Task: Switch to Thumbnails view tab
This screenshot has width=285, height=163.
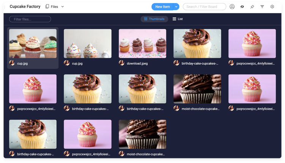Action: pyautogui.click(x=154, y=19)
